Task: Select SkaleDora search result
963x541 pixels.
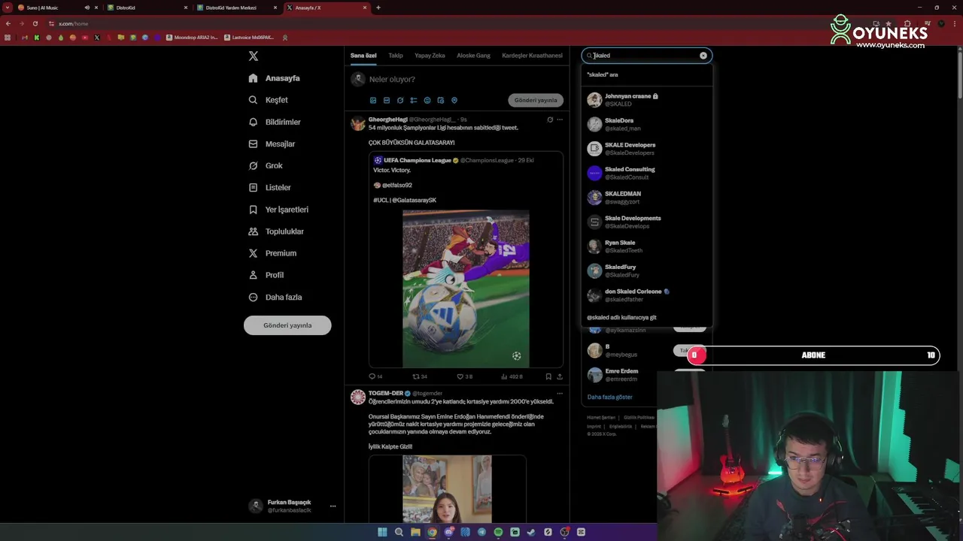Action: [646, 124]
